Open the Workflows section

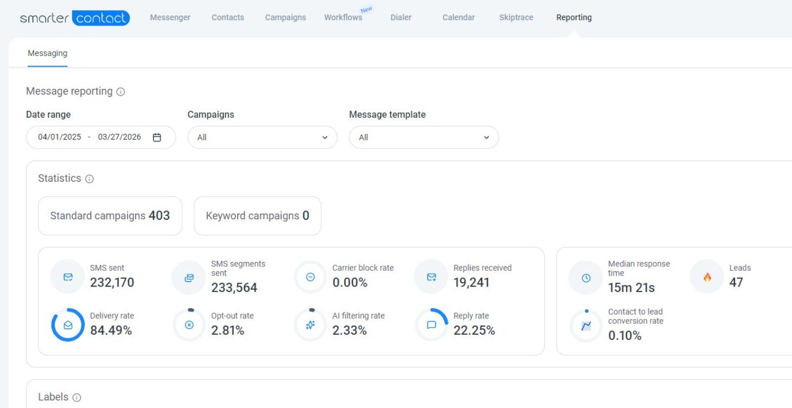tap(343, 17)
